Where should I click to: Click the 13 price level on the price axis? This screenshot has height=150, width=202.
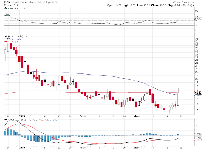click(x=197, y=109)
